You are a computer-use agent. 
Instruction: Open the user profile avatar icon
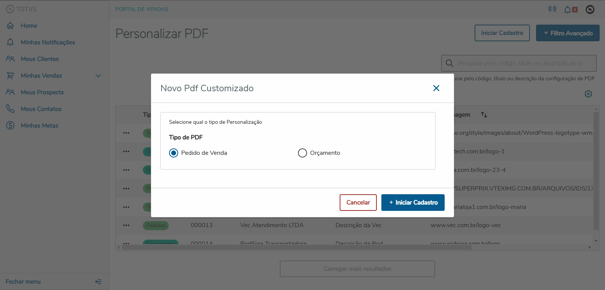(x=590, y=9)
